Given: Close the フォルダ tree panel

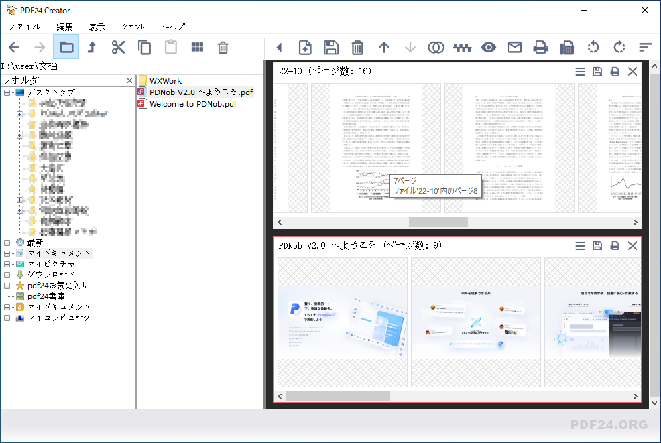Looking at the screenshot, I should pyautogui.click(x=129, y=80).
